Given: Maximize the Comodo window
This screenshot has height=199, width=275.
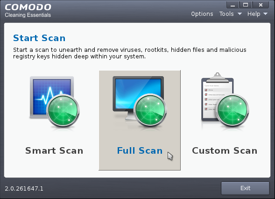Looking at the screenshot, I should (x=246, y=5).
